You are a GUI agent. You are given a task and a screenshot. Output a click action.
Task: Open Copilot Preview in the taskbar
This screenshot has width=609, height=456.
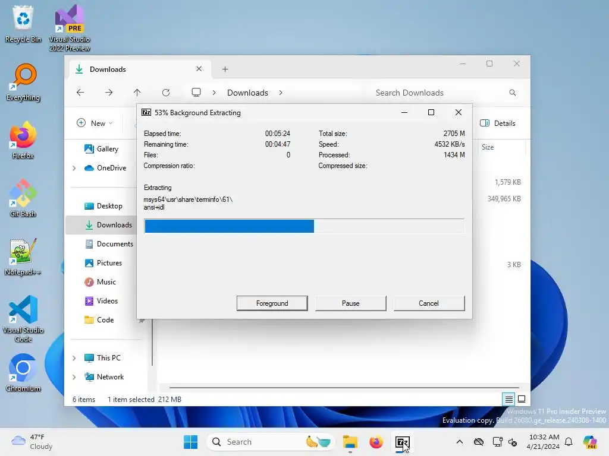[x=590, y=442]
